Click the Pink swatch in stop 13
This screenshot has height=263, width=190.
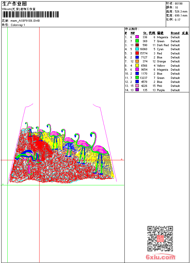point(137,86)
